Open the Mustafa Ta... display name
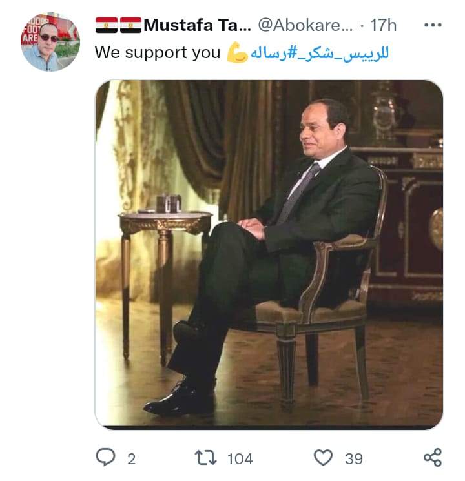Image resolution: width=465 pixels, height=481 pixels. (198, 25)
